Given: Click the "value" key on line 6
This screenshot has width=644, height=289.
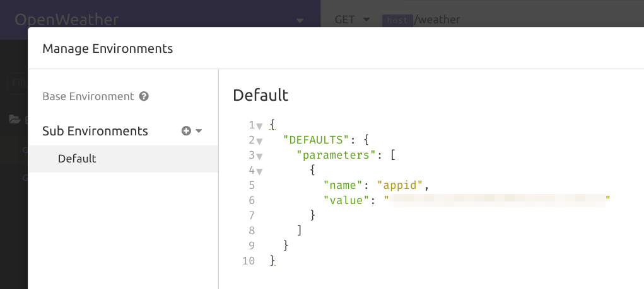Looking at the screenshot, I should click(x=346, y=200).
